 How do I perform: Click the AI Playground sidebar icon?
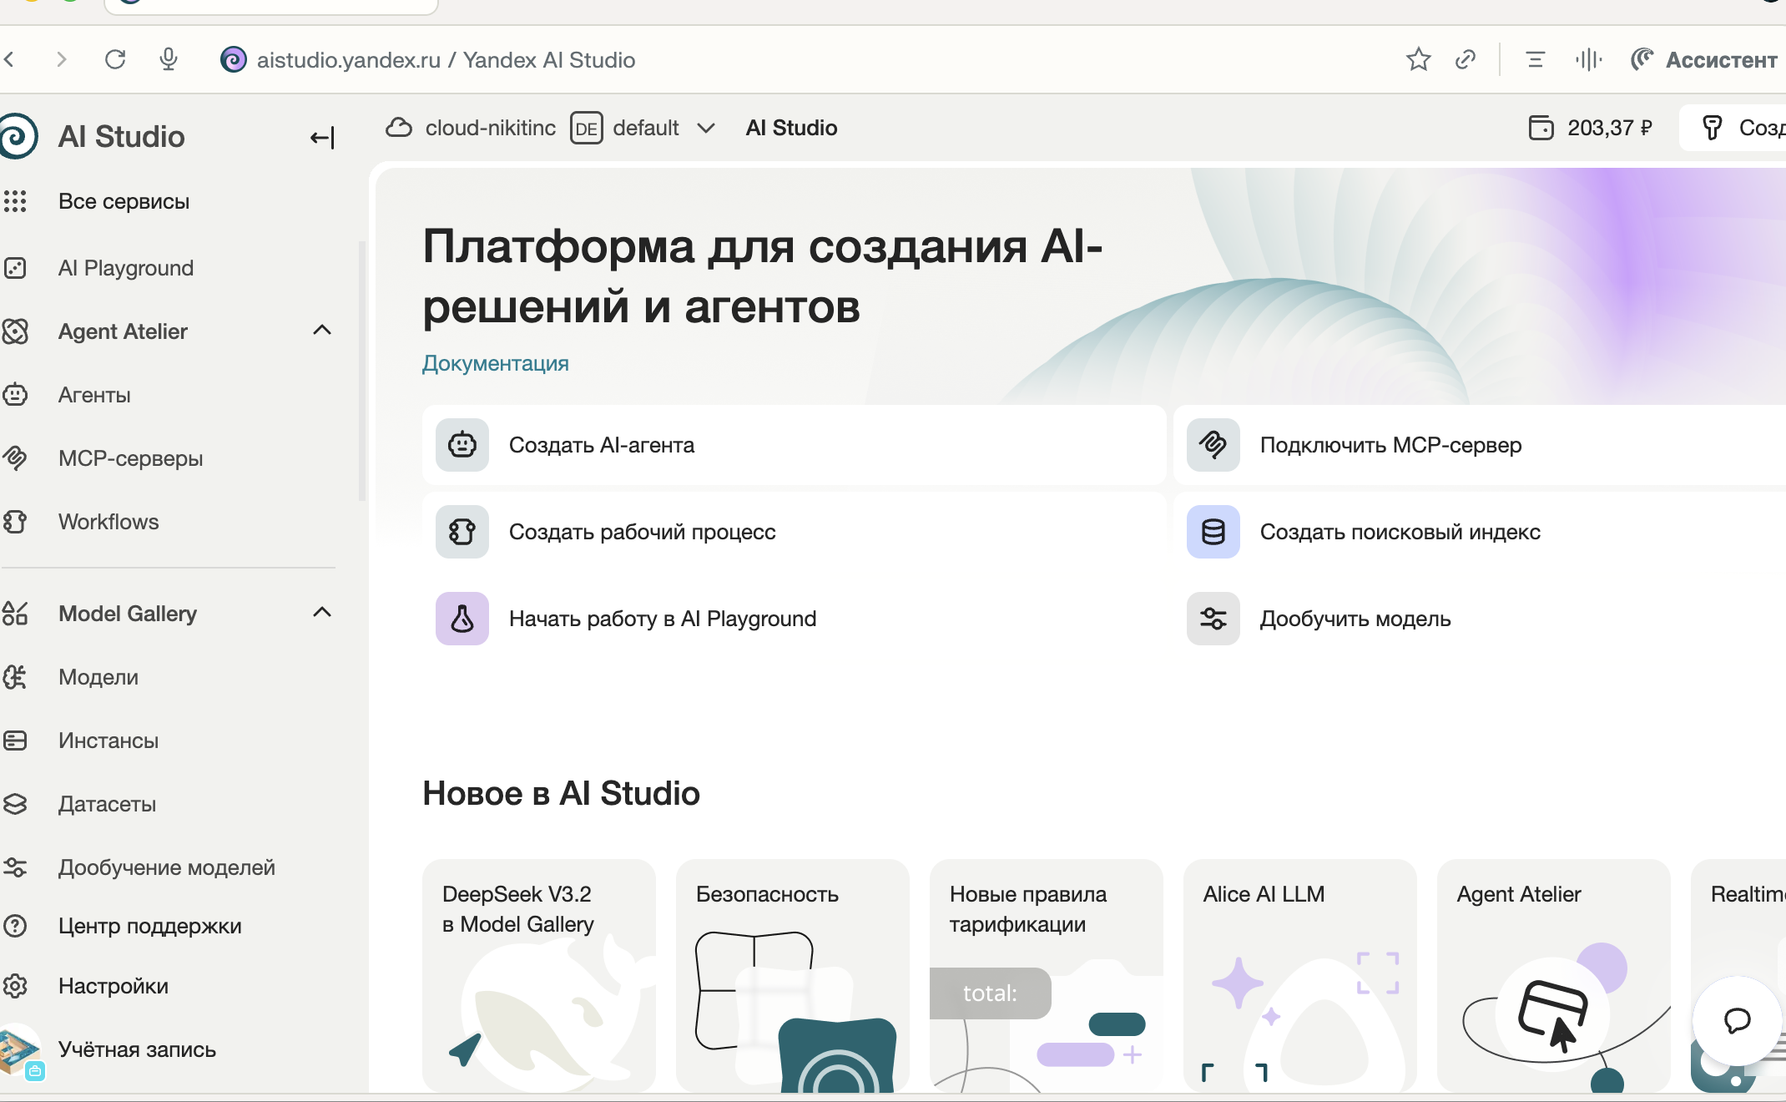click(x=15, y=268)
